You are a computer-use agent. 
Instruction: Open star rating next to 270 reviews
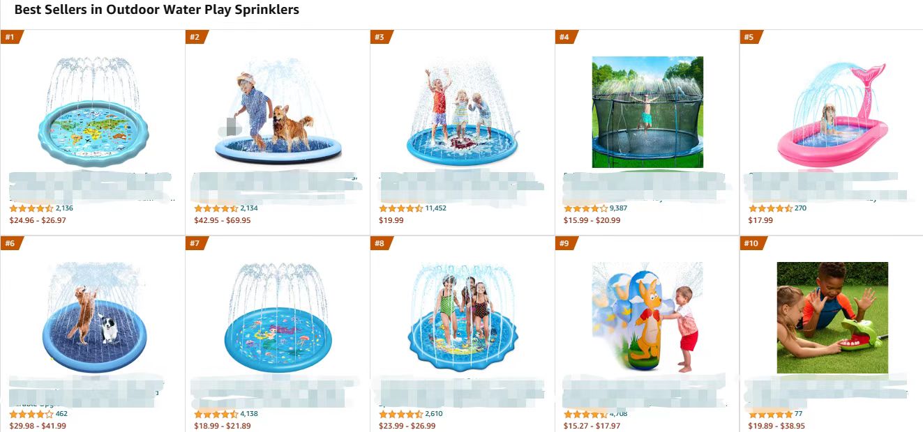tap(771, 208)
